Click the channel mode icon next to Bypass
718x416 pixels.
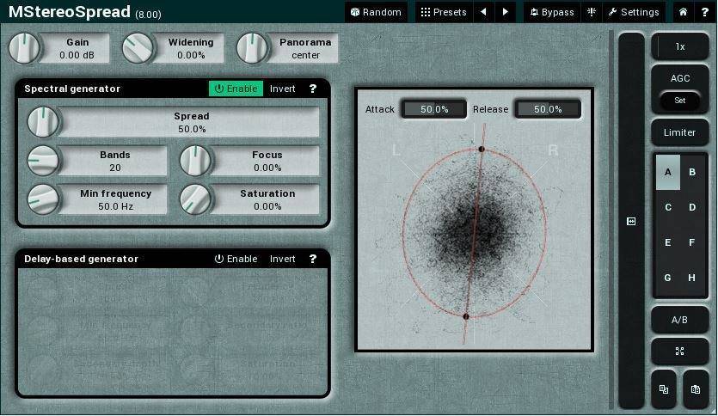592,12
